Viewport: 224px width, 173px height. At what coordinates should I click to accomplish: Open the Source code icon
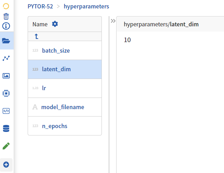tap(6, 111)
